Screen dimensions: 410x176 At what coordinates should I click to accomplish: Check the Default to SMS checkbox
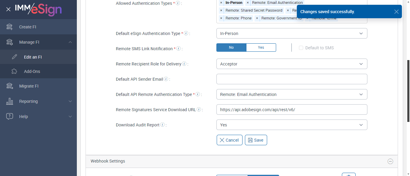pos(301,48)
